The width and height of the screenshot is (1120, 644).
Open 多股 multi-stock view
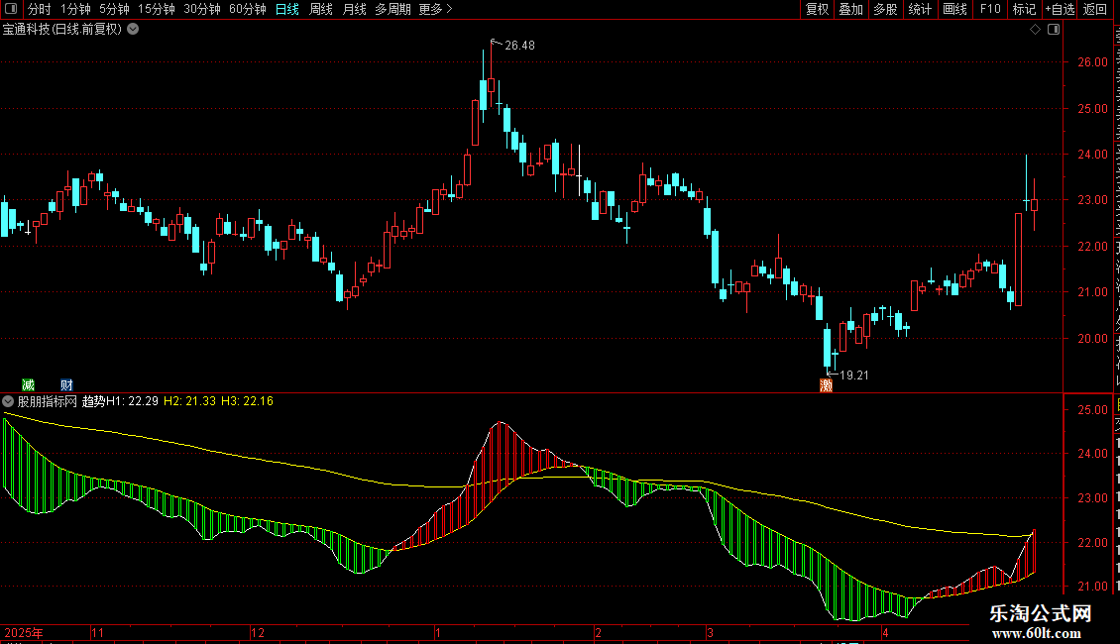(x=885, y=9)
